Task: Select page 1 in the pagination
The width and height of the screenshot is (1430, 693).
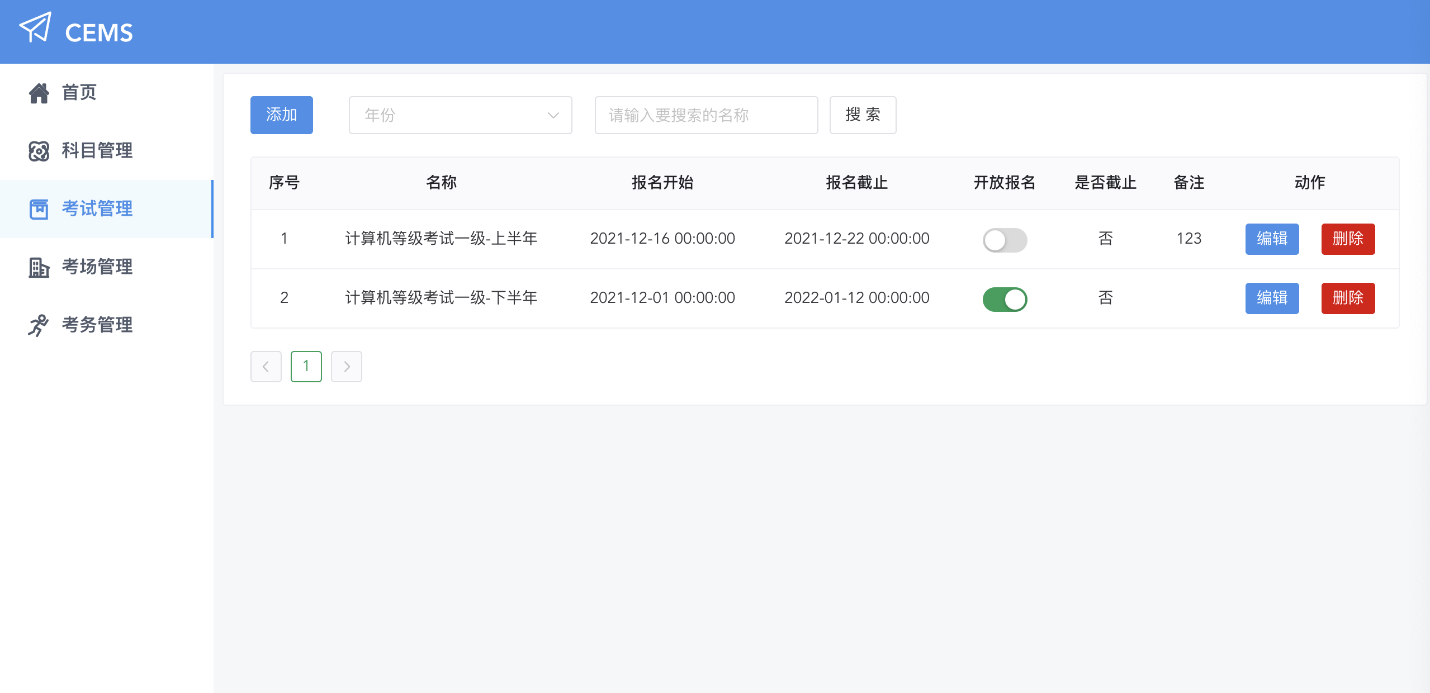Action: [x=306, y=366]
